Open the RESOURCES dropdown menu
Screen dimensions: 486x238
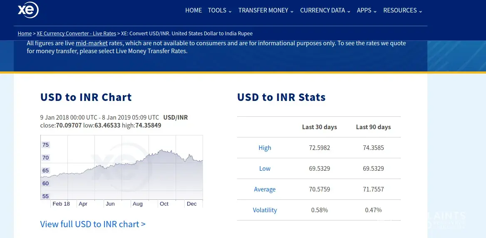402,10
